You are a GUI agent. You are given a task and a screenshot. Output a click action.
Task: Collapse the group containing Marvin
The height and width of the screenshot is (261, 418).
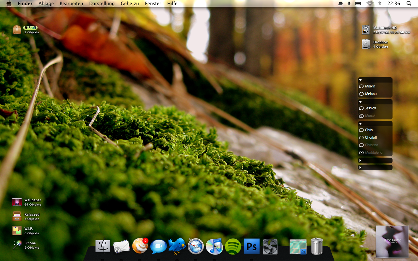(x=361, y=80)
